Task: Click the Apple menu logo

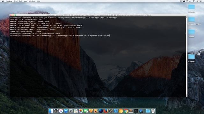Action: [x=3, y=1]
